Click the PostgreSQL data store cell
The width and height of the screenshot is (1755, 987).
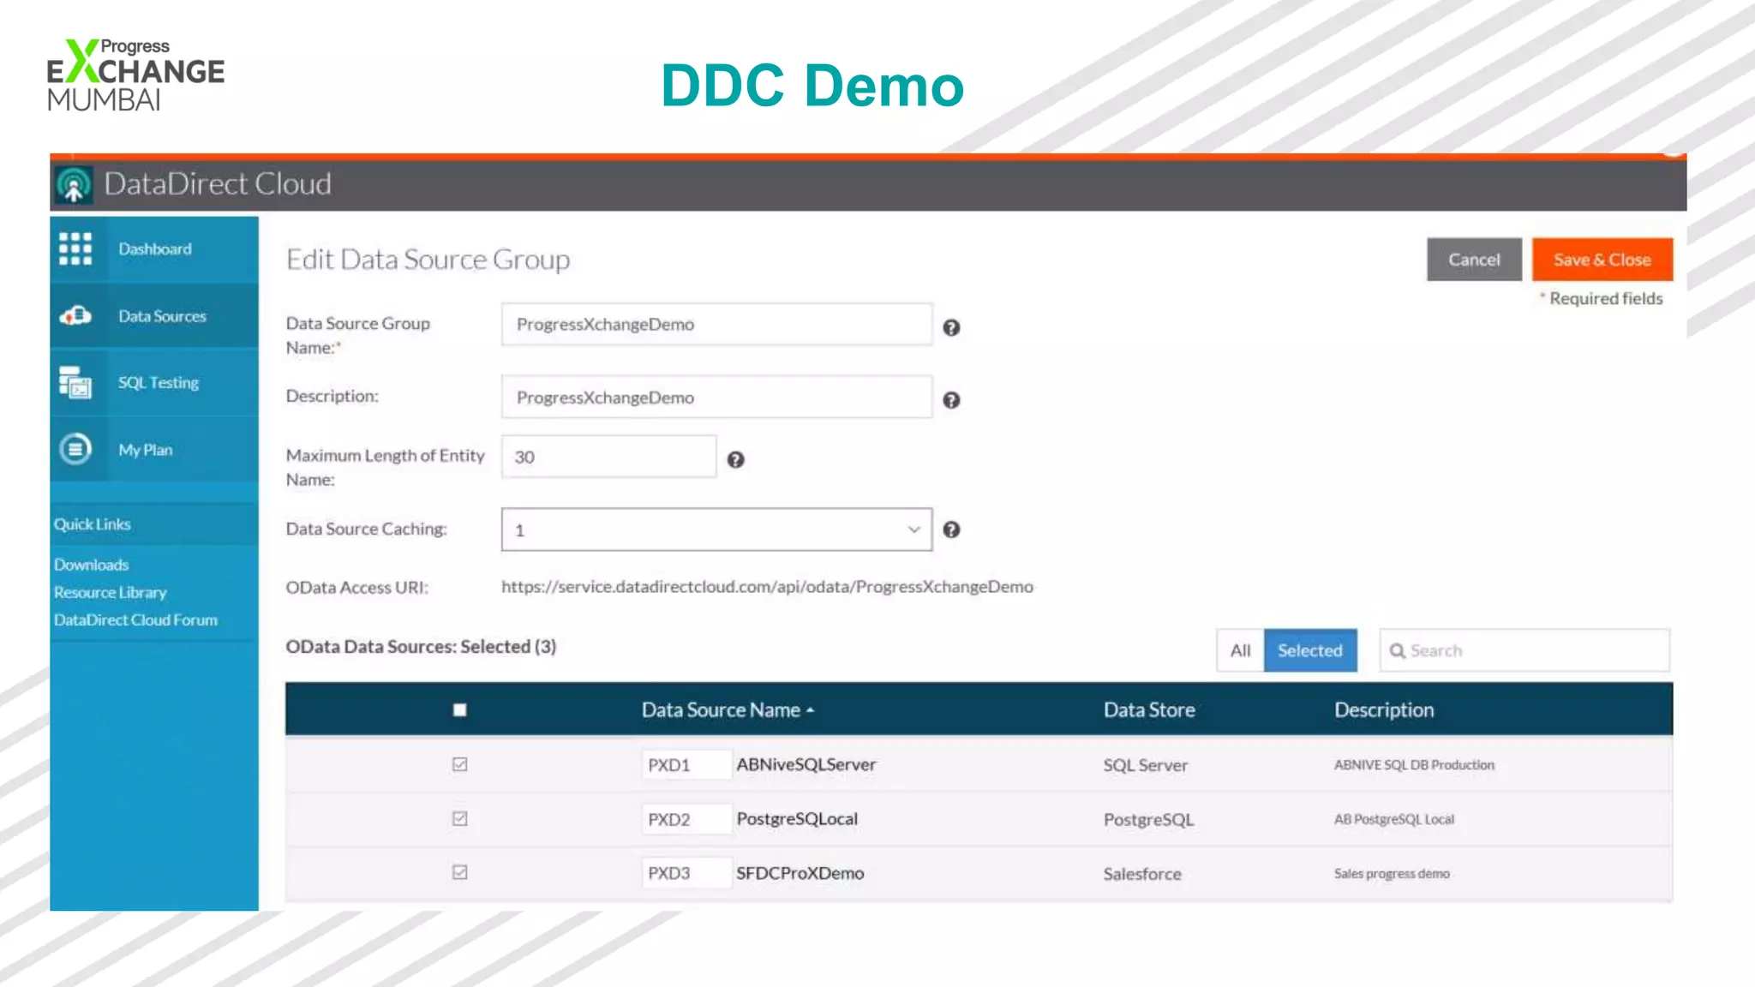point(1148,819)
